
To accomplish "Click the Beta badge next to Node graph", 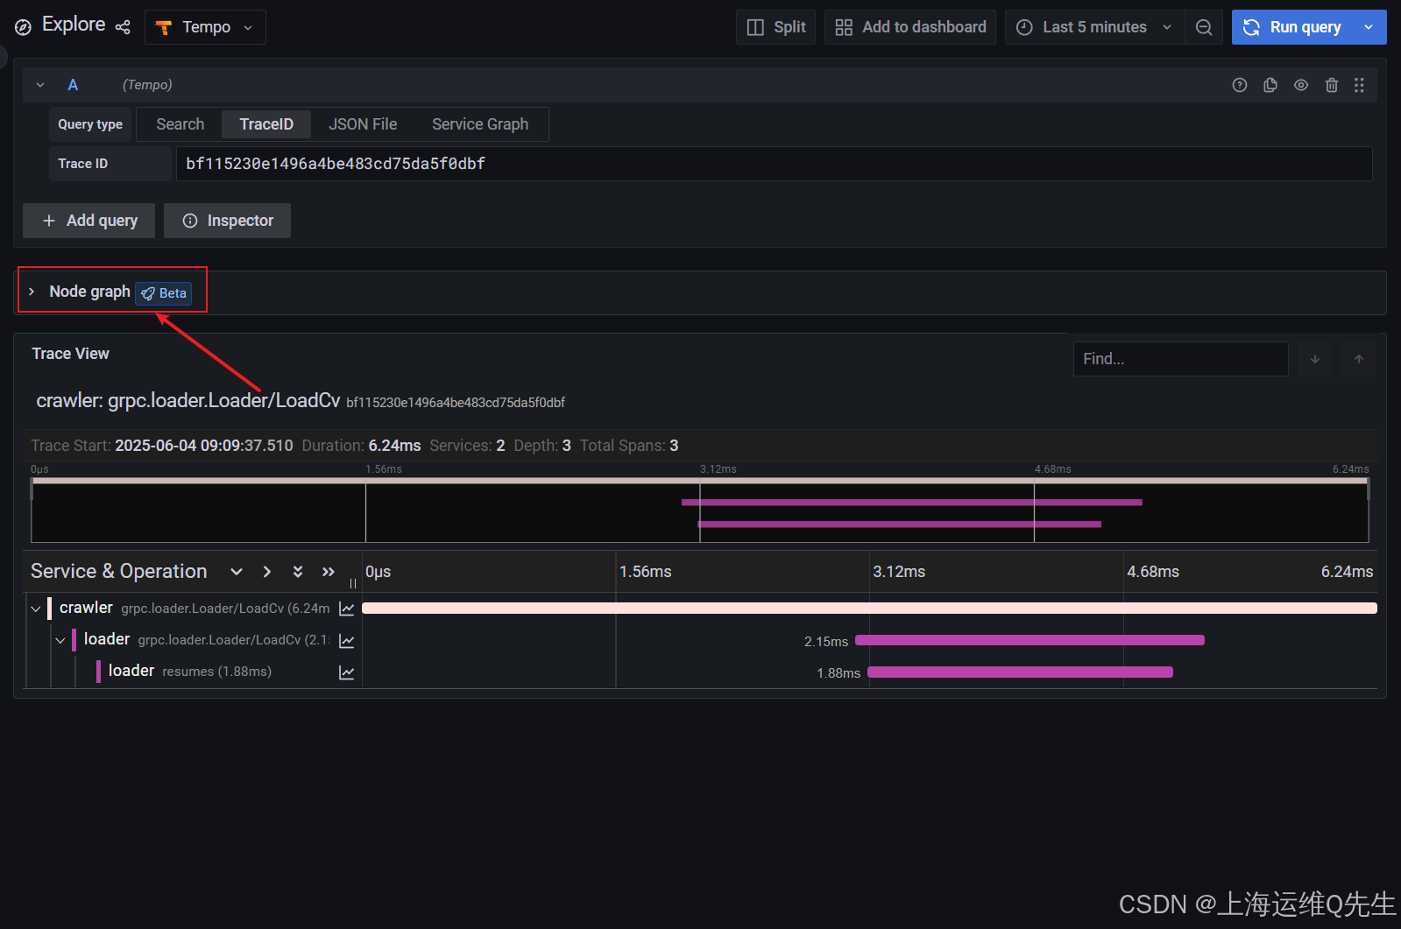I will click(164, 293).
